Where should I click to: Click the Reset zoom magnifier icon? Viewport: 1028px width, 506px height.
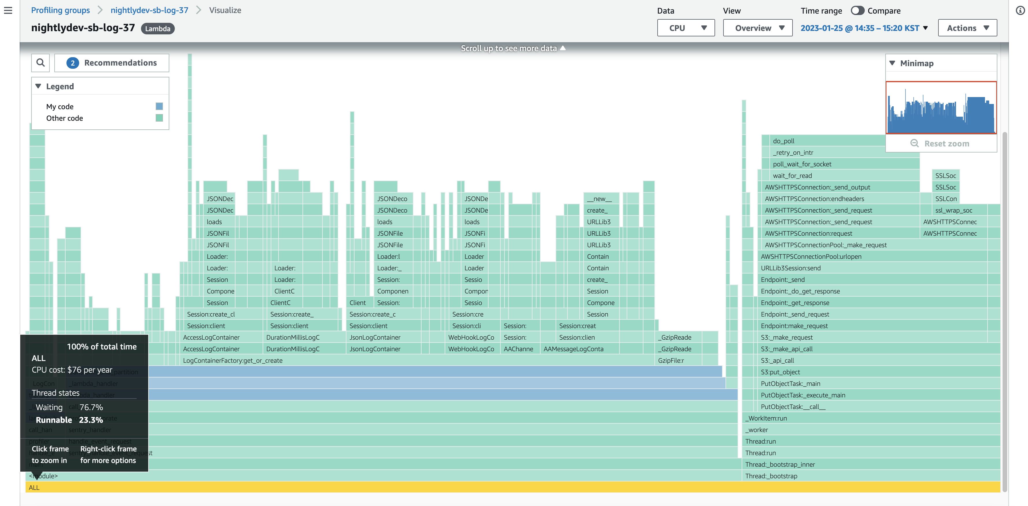pos(914,143)
